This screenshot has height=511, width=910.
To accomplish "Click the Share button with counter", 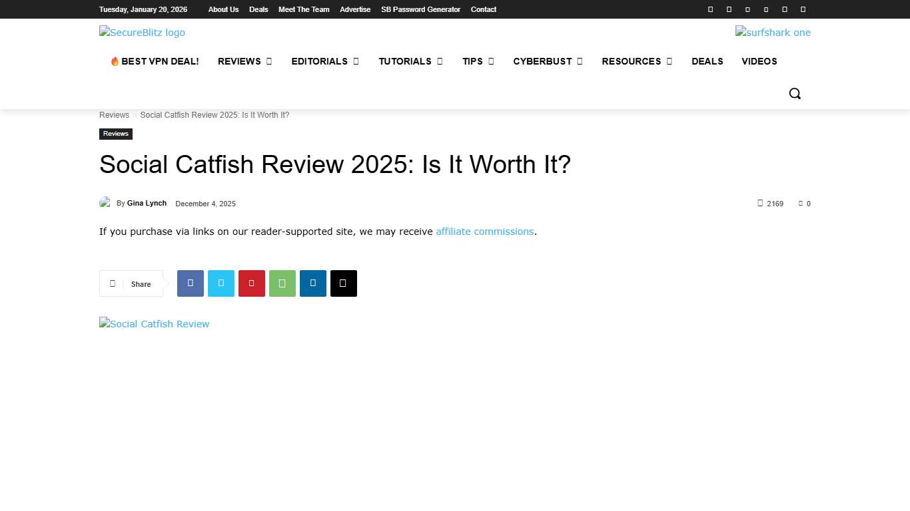I will coord(131,283).
